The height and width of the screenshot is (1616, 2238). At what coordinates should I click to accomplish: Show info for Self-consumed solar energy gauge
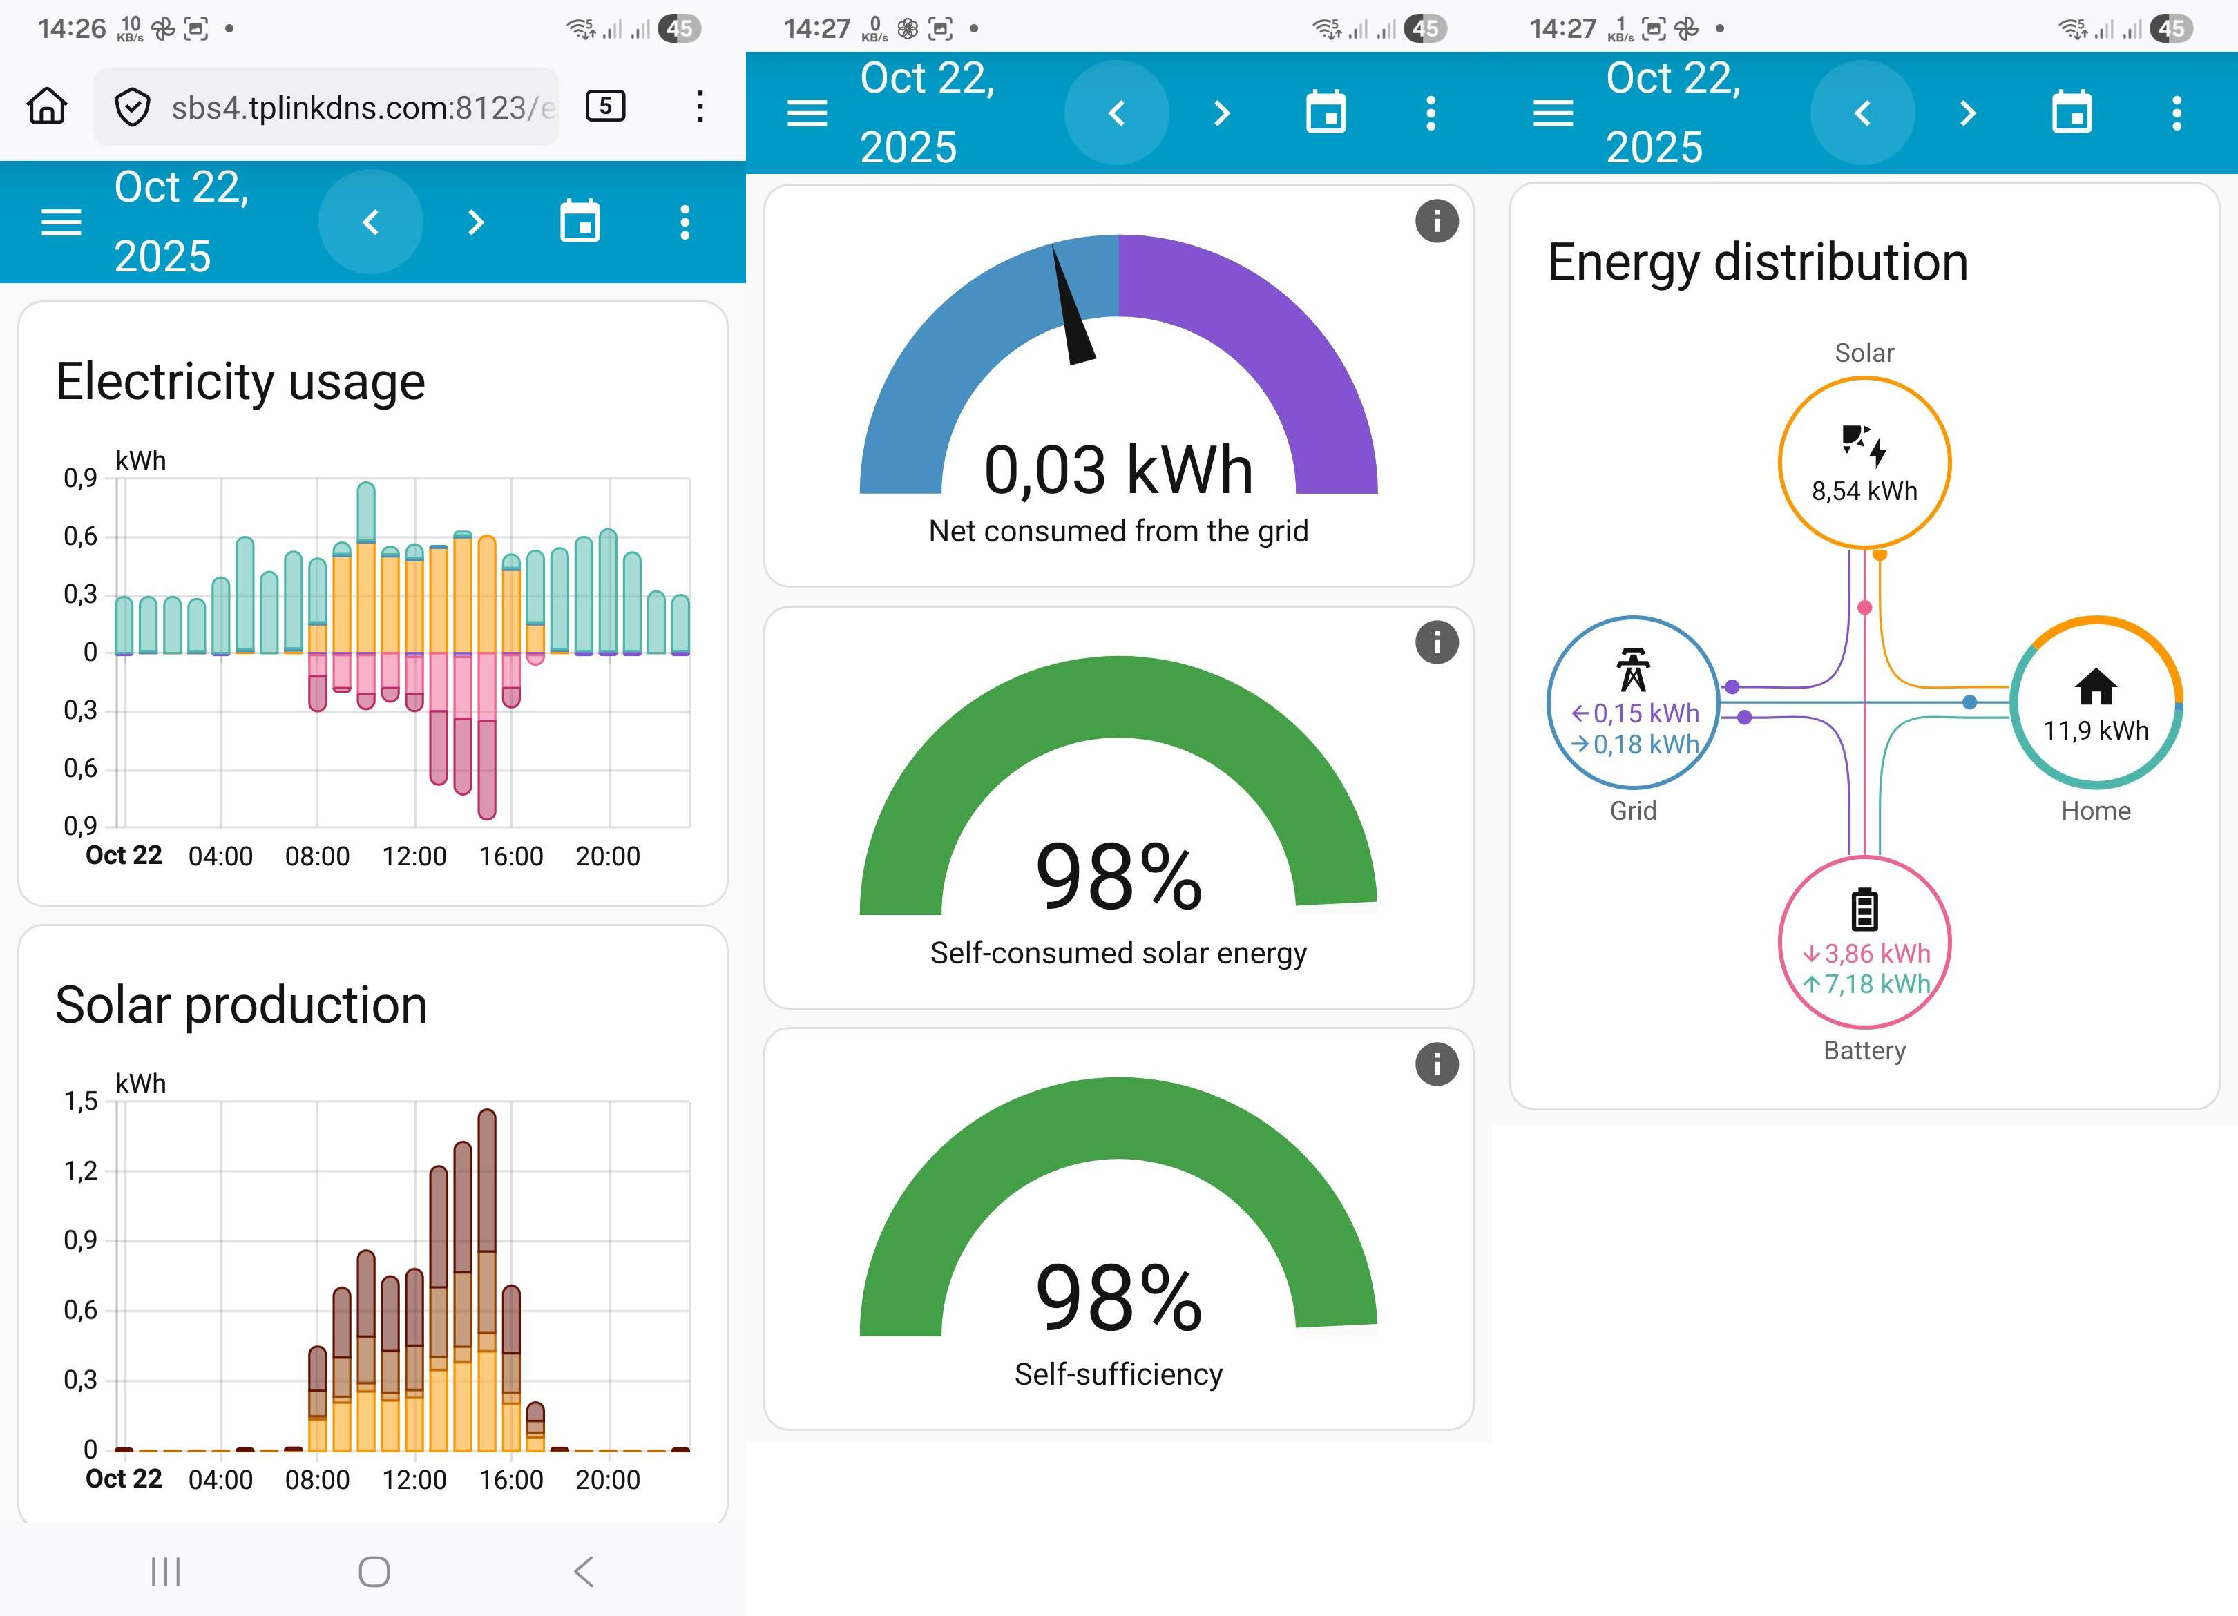(x=1437, y=643)
